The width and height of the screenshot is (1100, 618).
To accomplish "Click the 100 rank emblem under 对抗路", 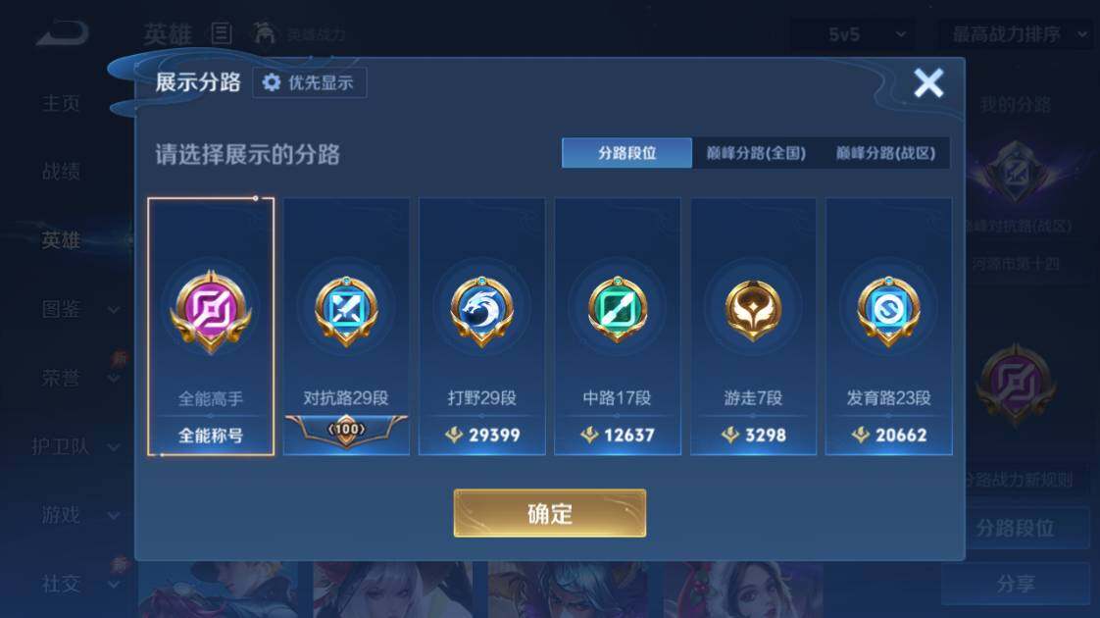I will point(346,431).
